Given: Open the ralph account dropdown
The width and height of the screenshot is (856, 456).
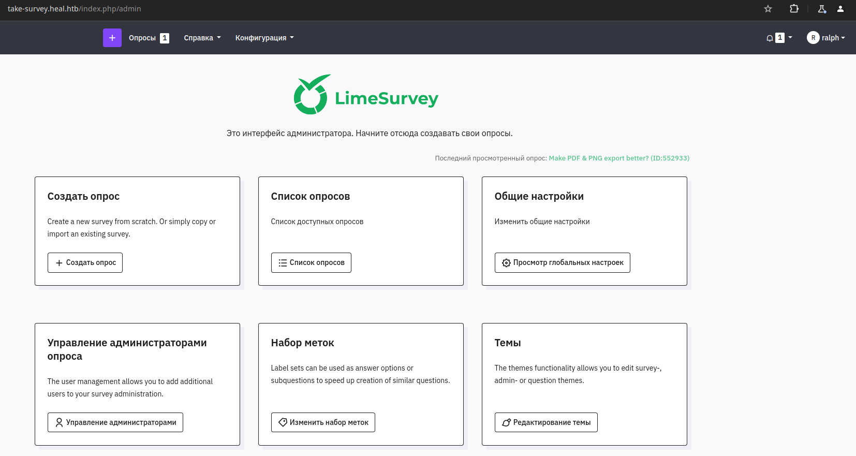Looking at the screenshot, I should click(x=833, y=38).
